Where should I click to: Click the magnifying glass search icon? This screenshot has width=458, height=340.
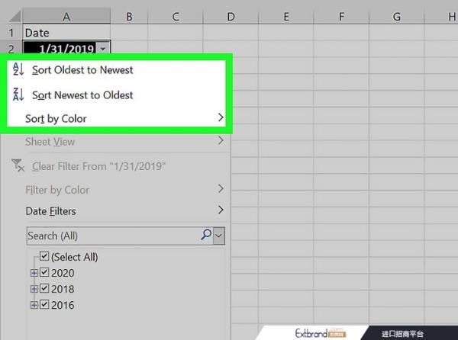205,236
